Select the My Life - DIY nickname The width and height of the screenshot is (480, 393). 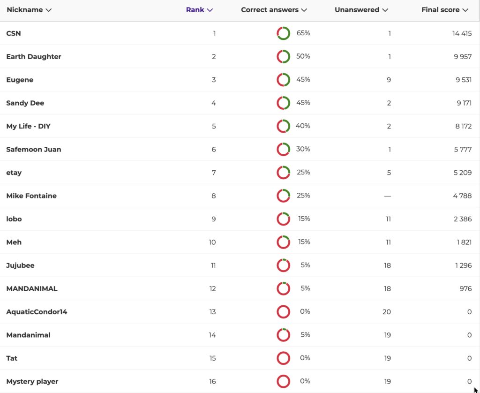(28, 126)
